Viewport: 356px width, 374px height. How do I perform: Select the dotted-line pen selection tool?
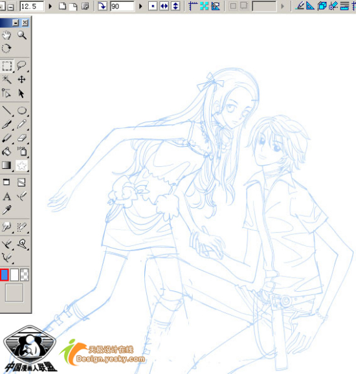(22, 227)
